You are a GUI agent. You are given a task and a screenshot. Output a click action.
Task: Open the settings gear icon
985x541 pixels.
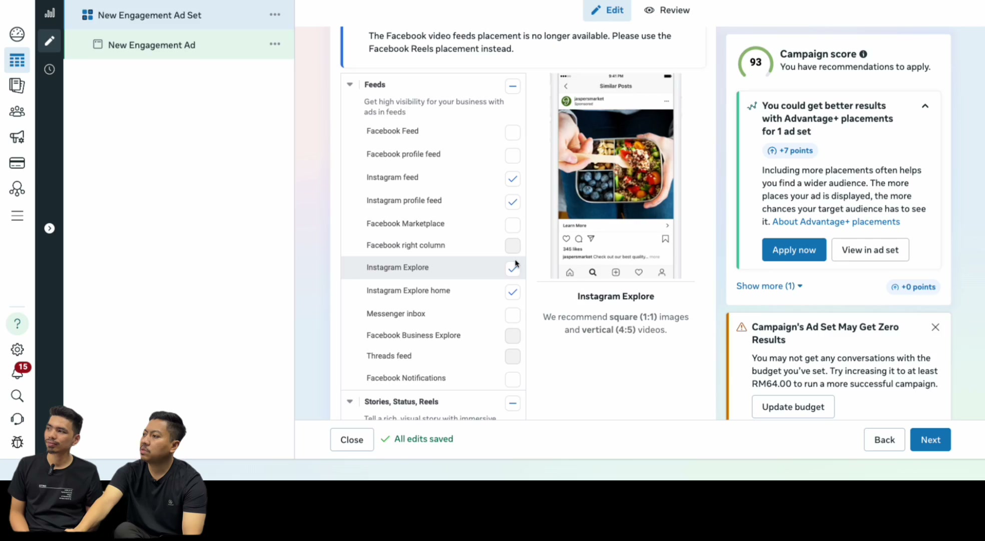[17, 349]
